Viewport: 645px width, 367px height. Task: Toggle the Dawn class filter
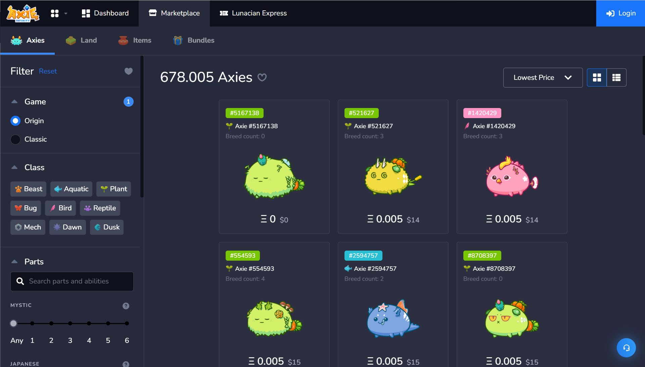[x=67, y=227]
